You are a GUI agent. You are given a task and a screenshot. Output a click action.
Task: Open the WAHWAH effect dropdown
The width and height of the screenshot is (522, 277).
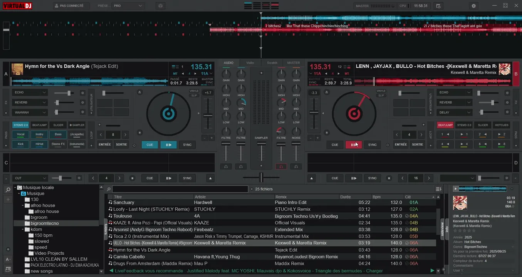[30, 112]
